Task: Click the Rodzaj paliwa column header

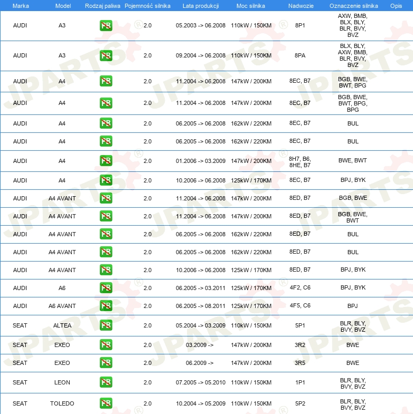Action: click(102, 5)
